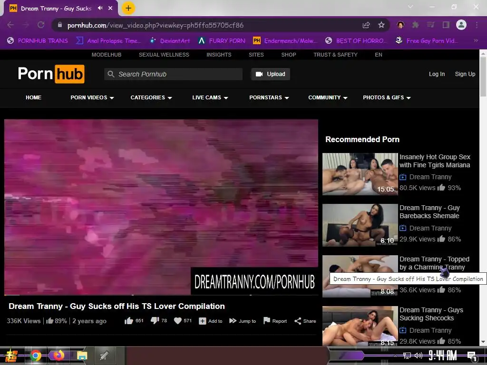Open the recommended thumbnail with 15:05 duration
Viewport: 487px width, 365px height.
[360, 174]
